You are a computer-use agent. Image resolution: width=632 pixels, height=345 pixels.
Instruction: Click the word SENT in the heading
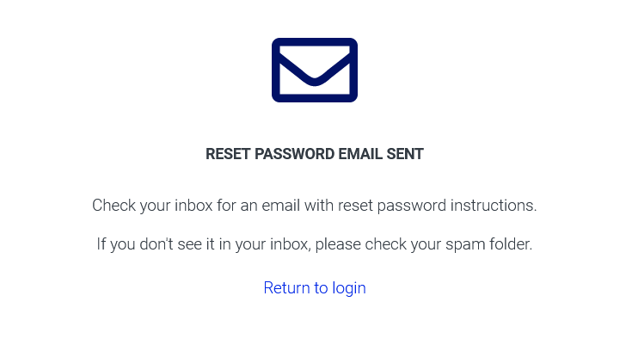(x=405, y=154)
